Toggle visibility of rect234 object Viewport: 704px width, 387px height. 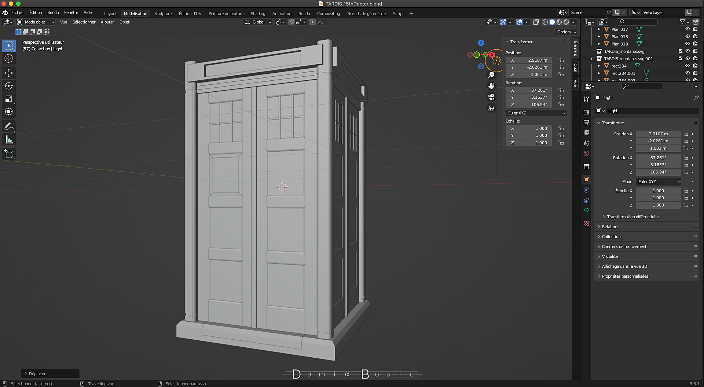coord(687,66)
